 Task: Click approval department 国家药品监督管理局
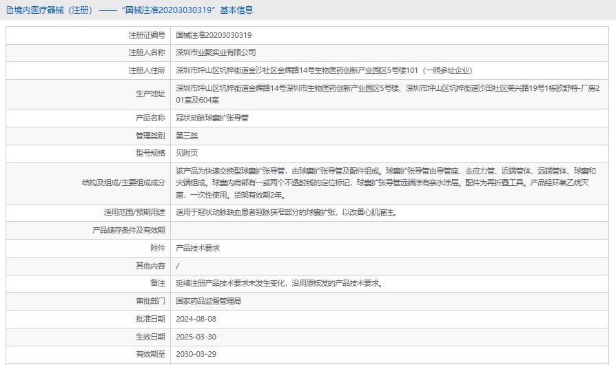click(208, 301)
